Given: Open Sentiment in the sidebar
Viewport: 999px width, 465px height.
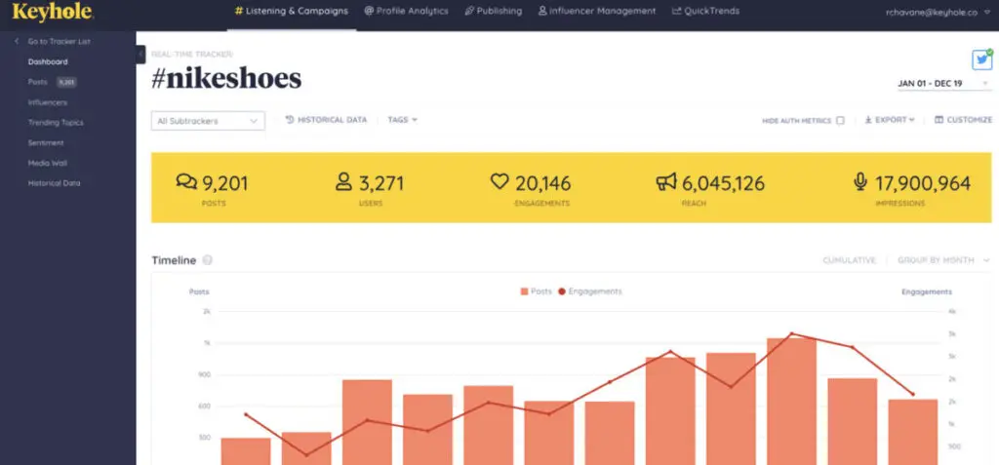Looking at the screenshot, I should point(46,143).
